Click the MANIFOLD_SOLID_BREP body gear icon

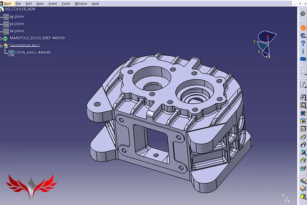coord(6,39)
